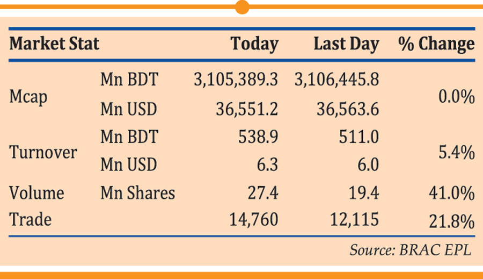
Task: Select today's Mcap value 3,105,389.3
Action: pyautogui.click(x=236, y=80)
